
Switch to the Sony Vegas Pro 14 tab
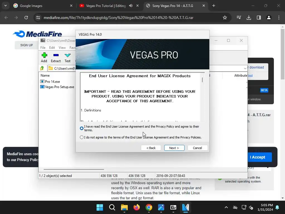pyautogui.click(x=176, y=6)
